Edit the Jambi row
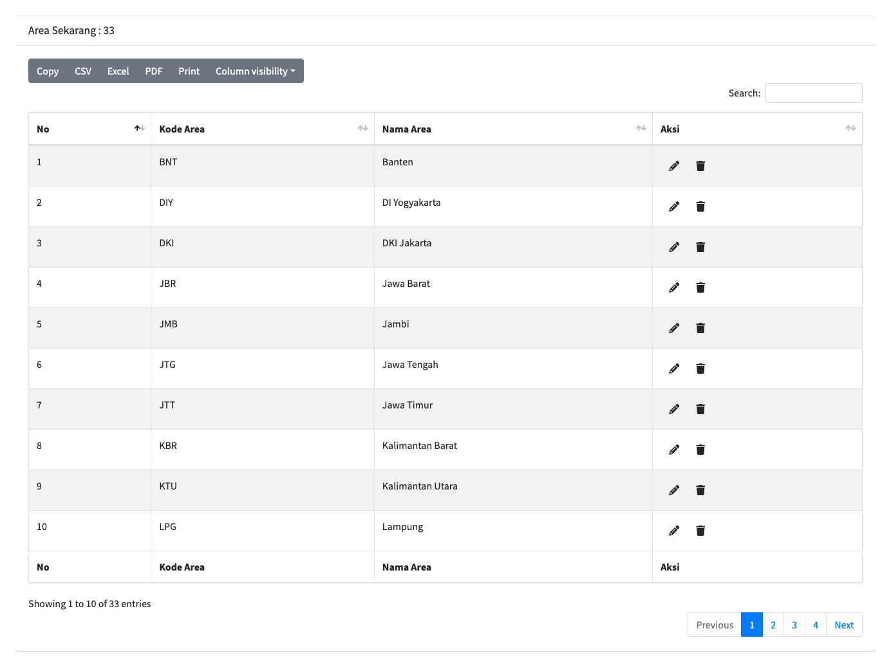The width and height of the screenshot is (891, 667). pyautogui.click(x=674, y=328)
